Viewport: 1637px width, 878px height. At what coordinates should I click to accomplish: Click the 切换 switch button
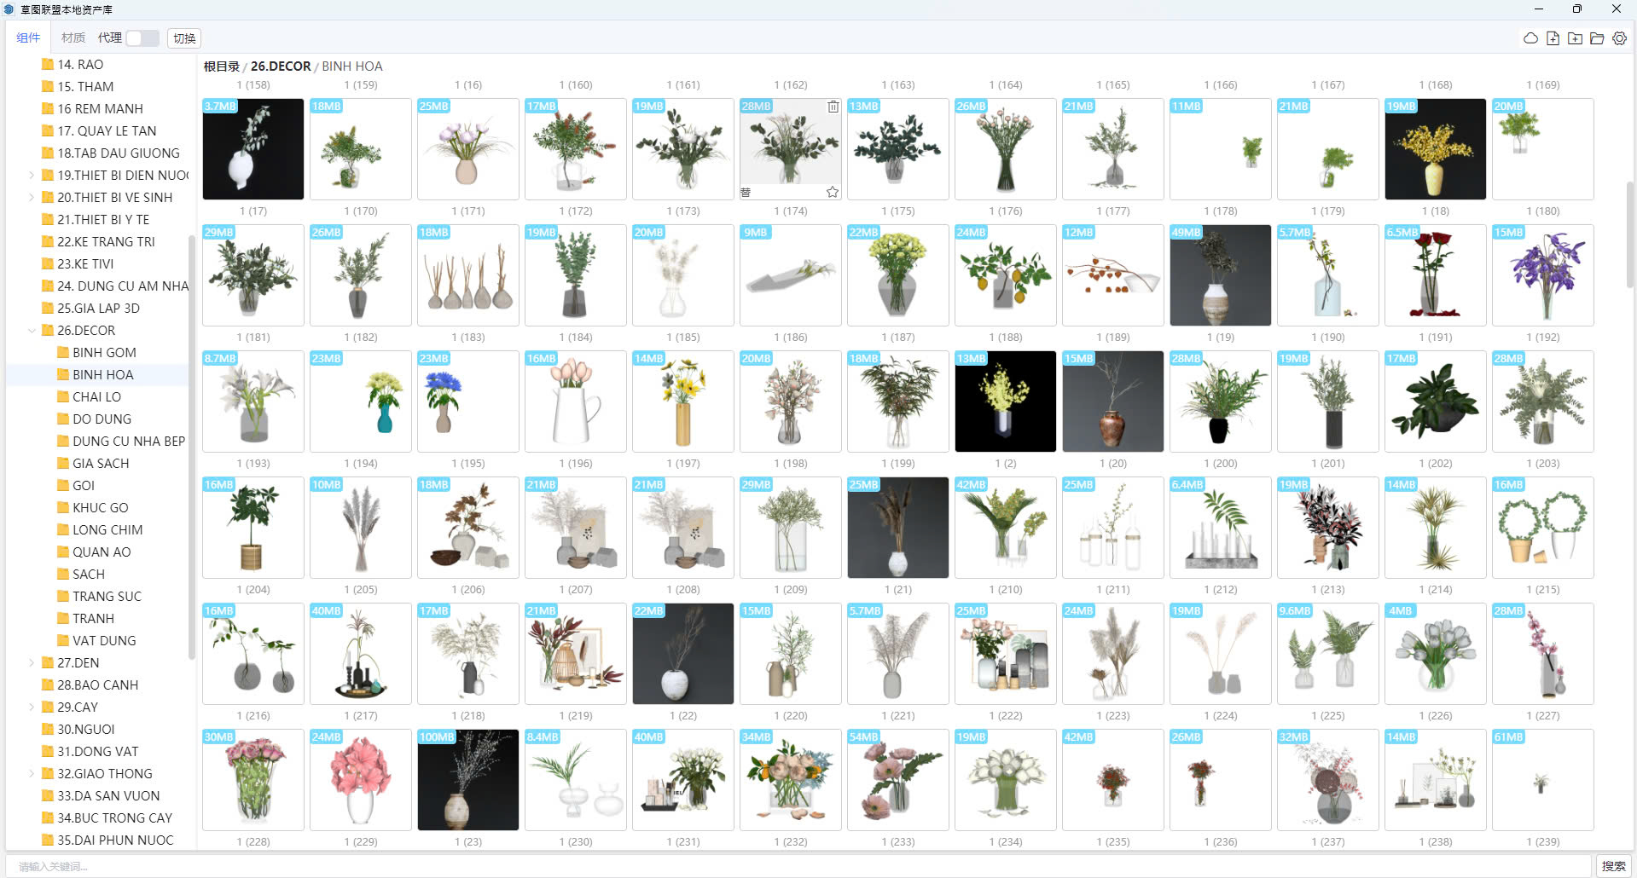[x=184, y=38]
